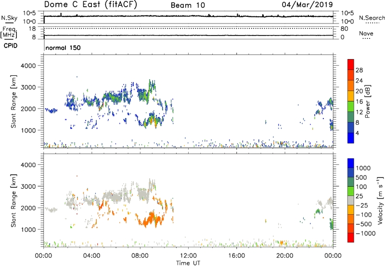The width and height of the screenshot is (385, 266).
Task: Click the 'Freq. [MHz]' axis label
Action: [x=9, y=33]
